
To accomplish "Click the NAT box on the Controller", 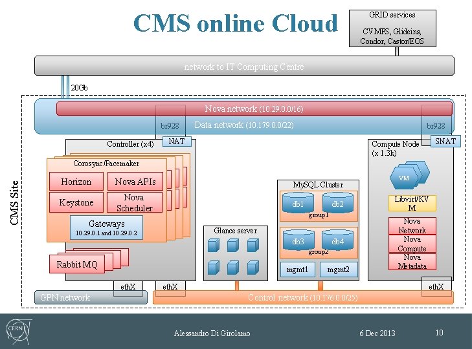I will click(x=177, y=142).
